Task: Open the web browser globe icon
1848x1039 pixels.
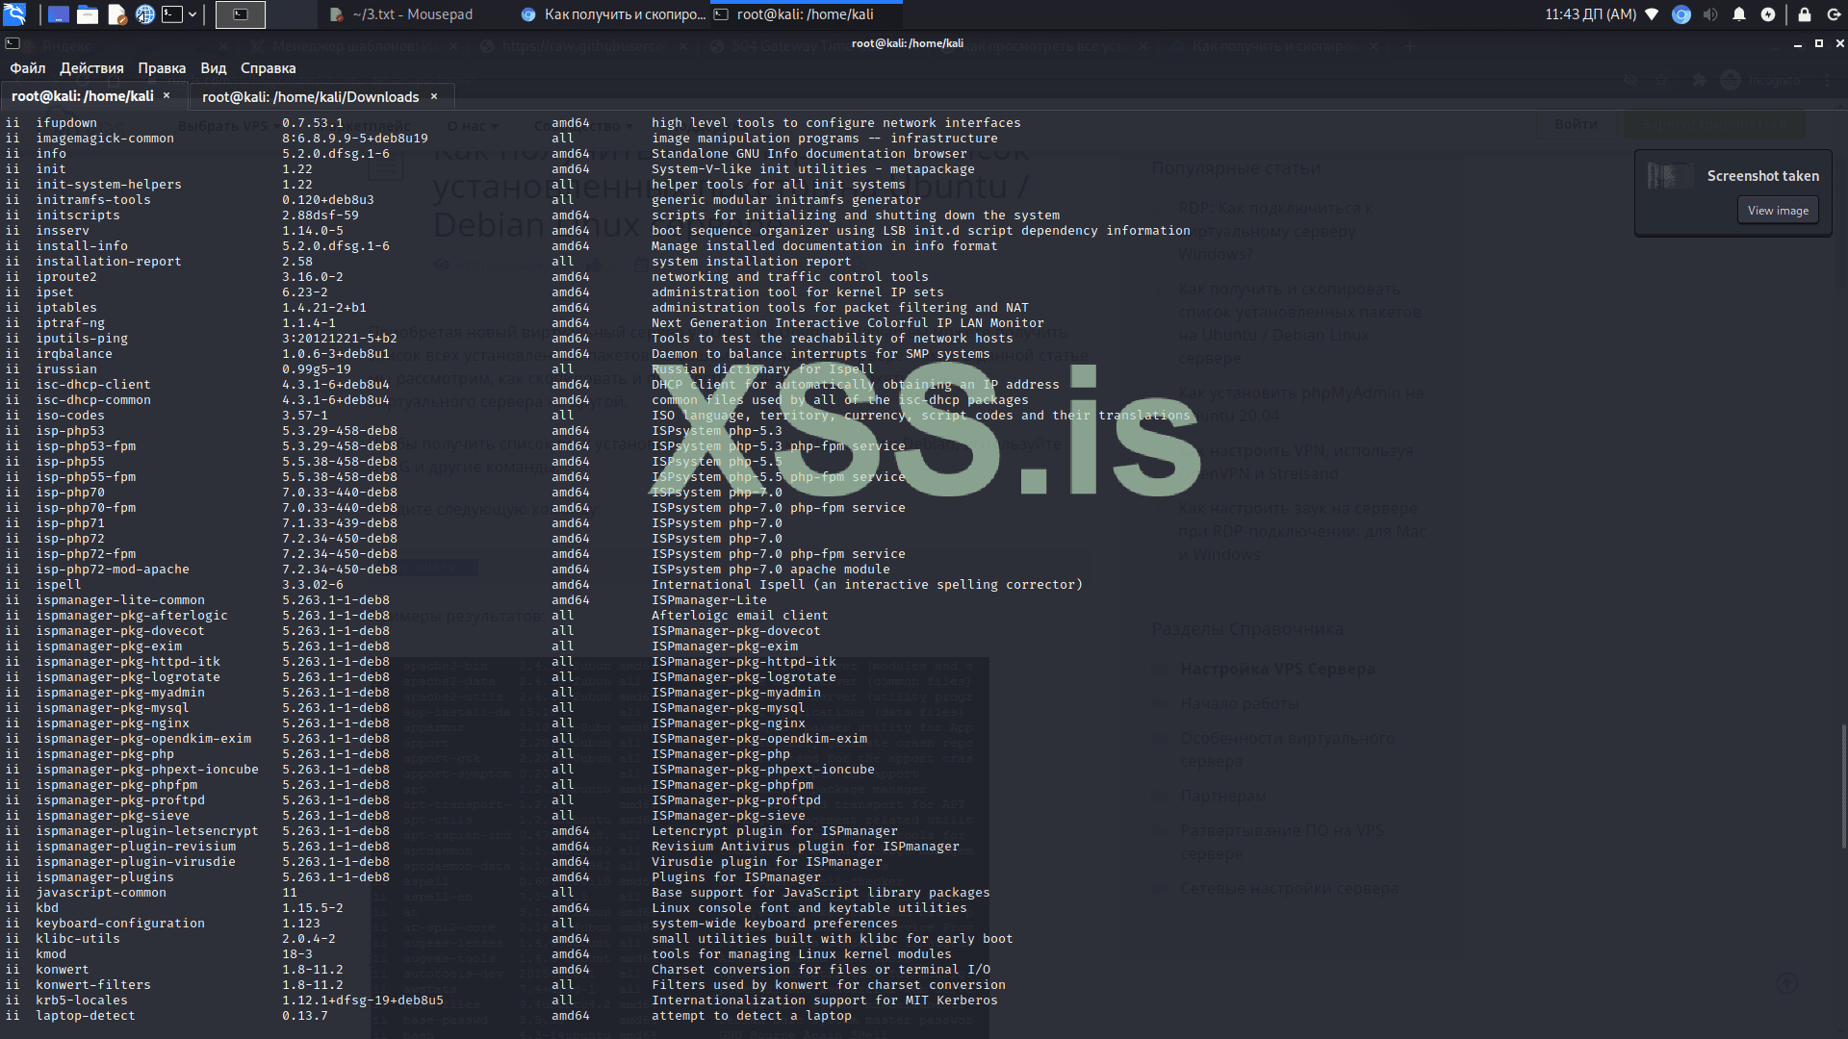Action: (x=144, y=14)
